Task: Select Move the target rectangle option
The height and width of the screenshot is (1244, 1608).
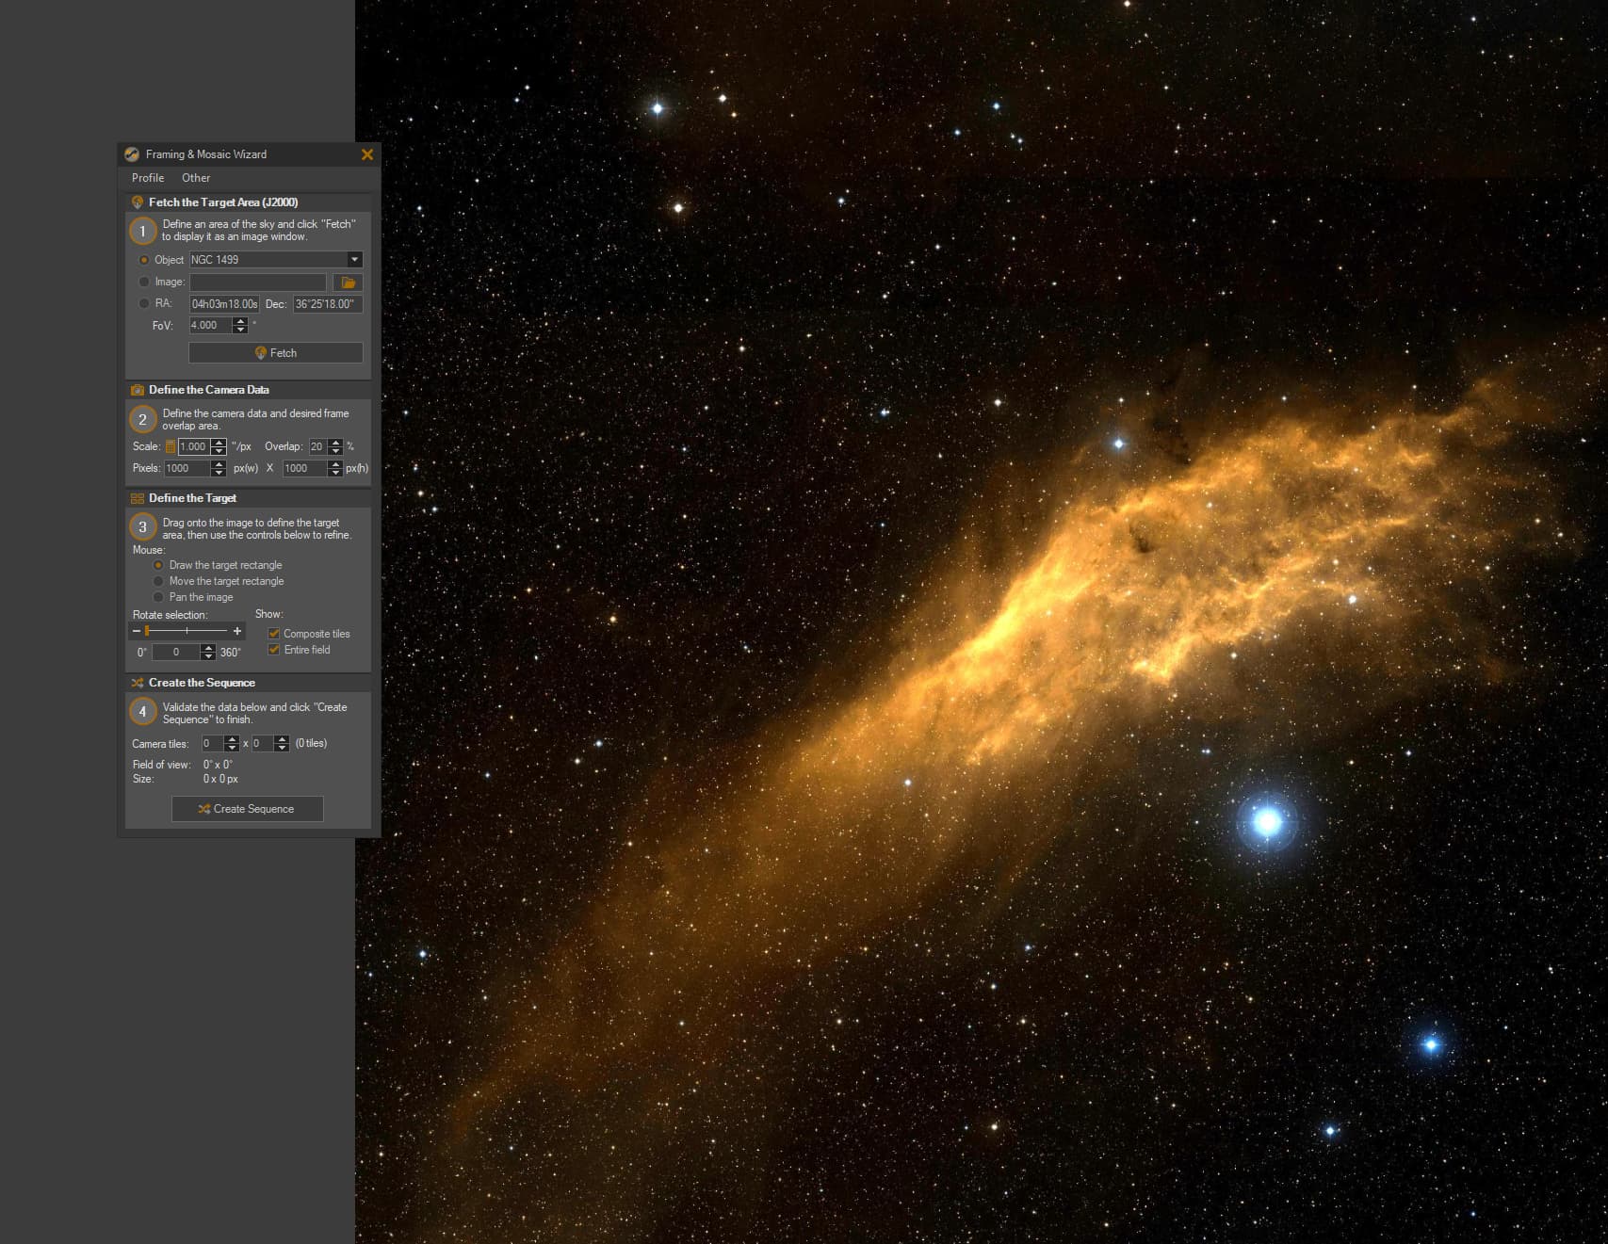Action: tap(158, 581)
